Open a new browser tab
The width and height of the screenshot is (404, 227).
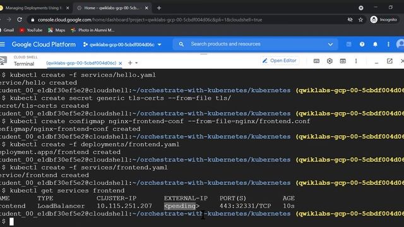click(x=159, y=8)
